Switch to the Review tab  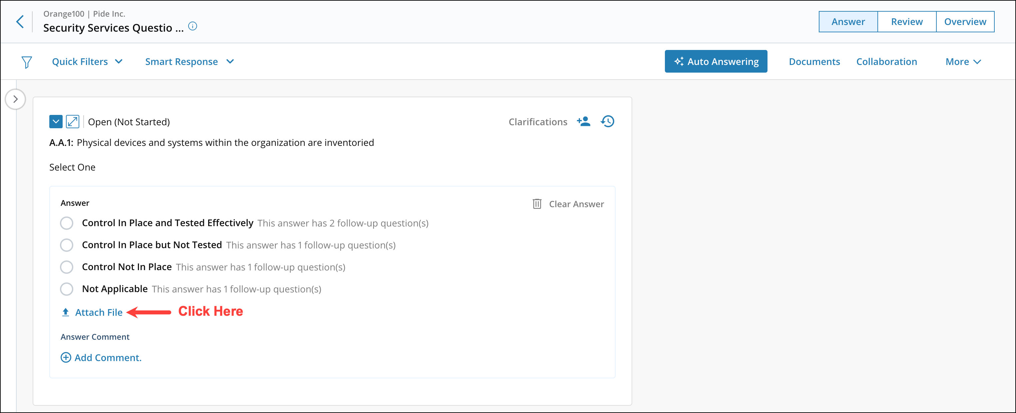tap(907, 22)
